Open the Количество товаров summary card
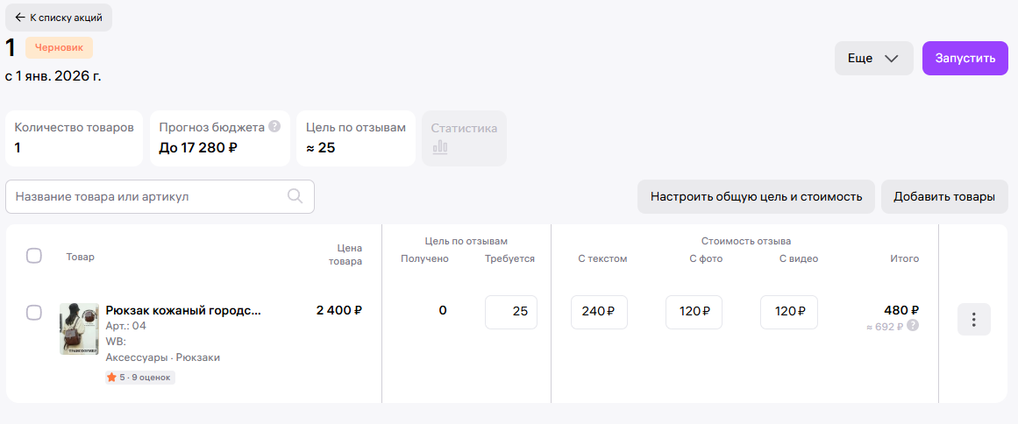Viewport: 1018px width, 424px height. coord(75,138)
